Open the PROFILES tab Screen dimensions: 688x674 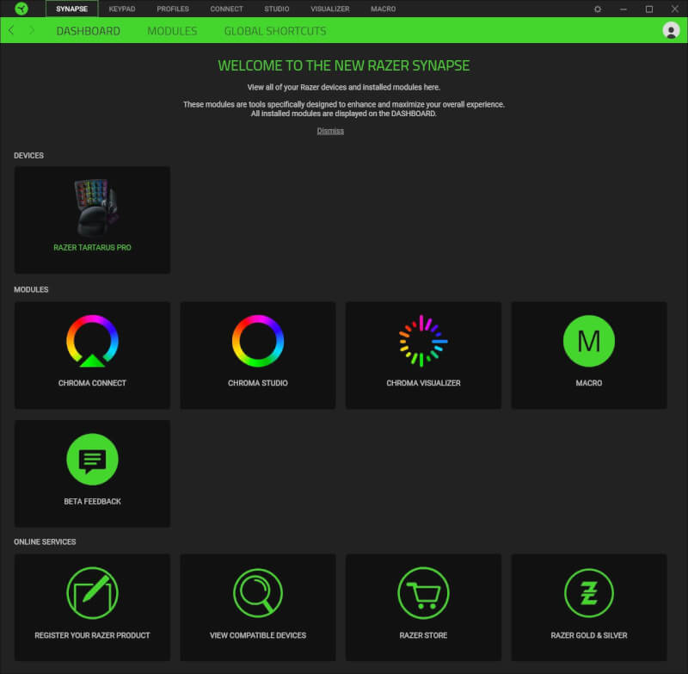click(173, 9)
